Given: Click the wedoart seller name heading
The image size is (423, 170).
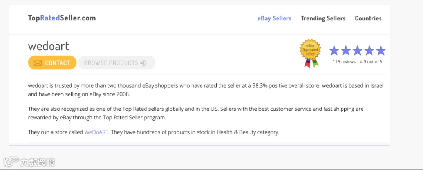Looking at the screenshot, I should click(x=48, y=46).
